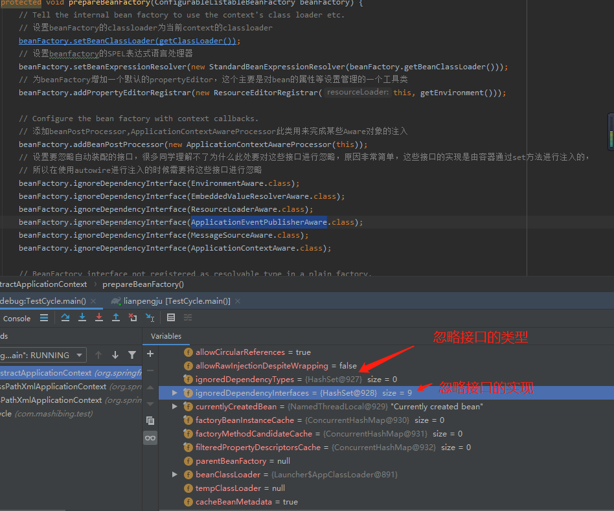The image size is (614, 511).
Task: Open the Evaluate Expression calculator icon
Action: [171, 317]
